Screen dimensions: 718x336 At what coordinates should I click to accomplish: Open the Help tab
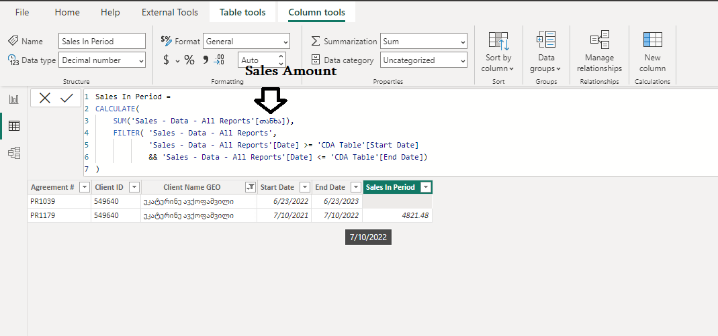click(x=110, y=12)
